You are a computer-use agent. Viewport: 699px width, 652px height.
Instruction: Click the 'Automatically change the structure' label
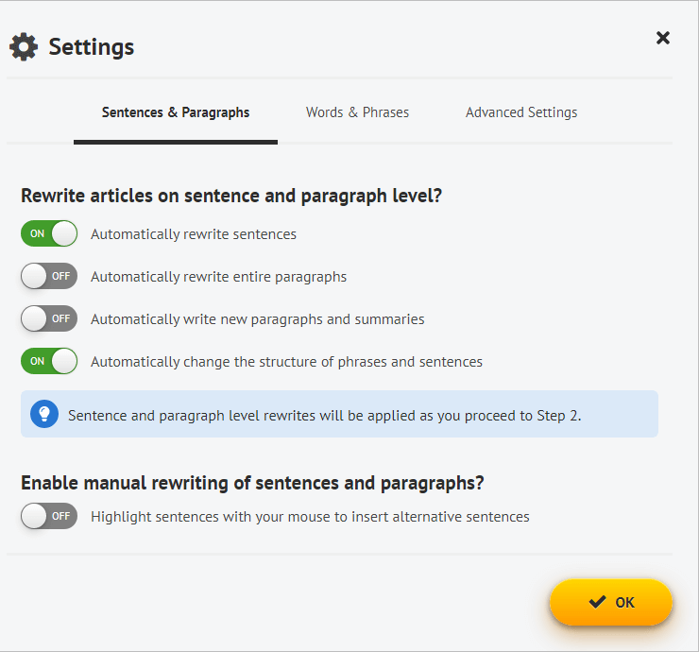click(x=286, y=362)
